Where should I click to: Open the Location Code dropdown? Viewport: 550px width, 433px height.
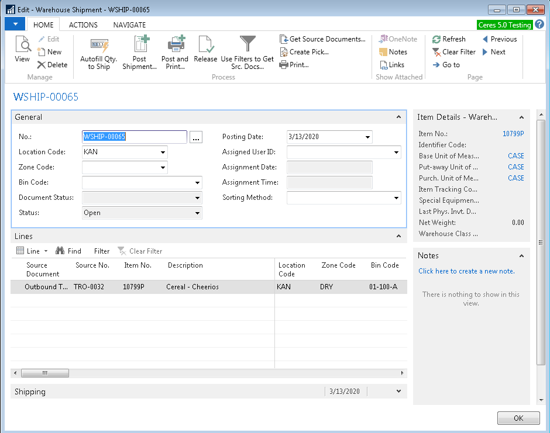pos(162,152)
